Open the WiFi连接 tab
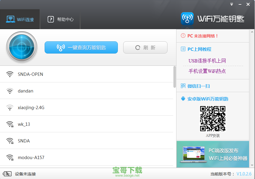Image resolution: width=255 pixels, height=179 pixels. [20, 19]
